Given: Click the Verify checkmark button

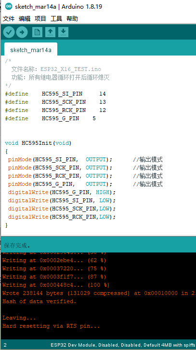Looking at the screenshot, I should 9,32.
